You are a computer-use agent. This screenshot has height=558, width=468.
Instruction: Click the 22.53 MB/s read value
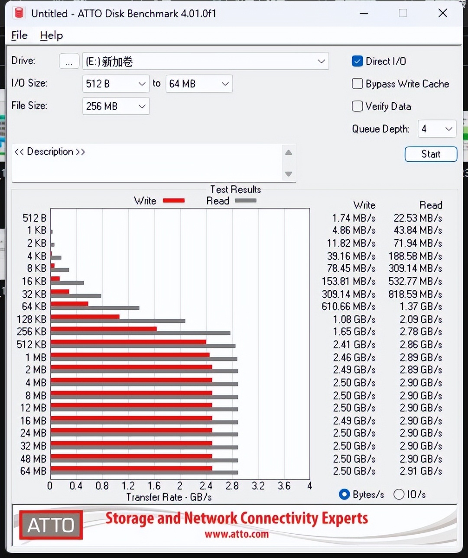pyautogui.click(x=418, y=218)
